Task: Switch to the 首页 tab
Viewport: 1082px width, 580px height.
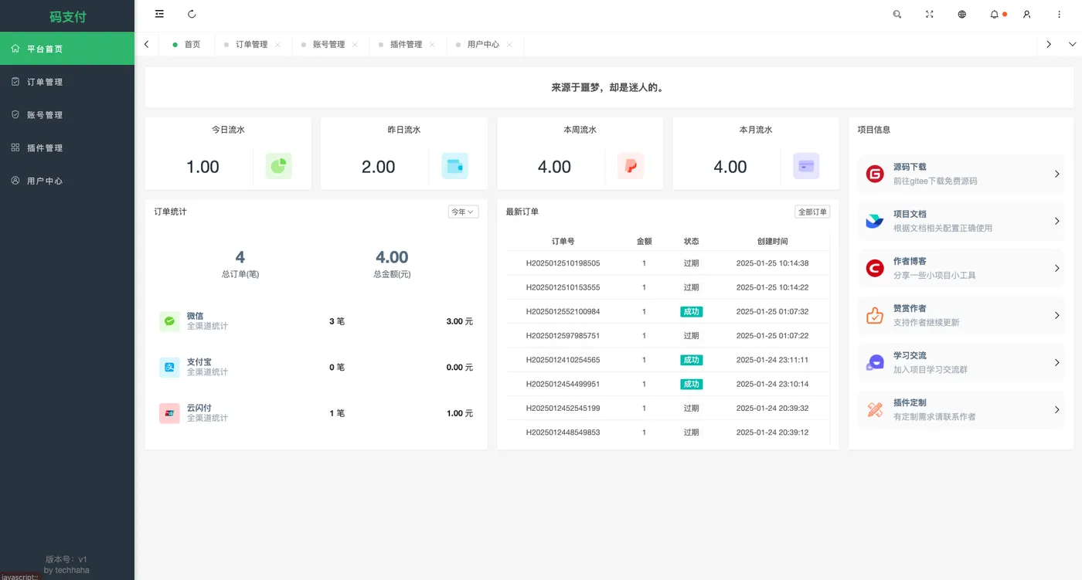Action: (x=186, y=45)
